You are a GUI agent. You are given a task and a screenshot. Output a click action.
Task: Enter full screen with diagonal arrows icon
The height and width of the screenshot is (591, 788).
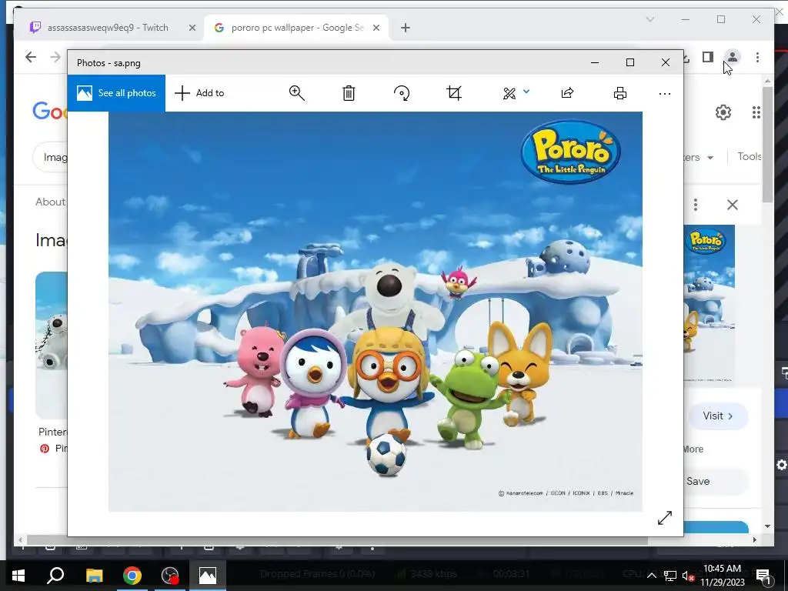(x=664, y=518)
